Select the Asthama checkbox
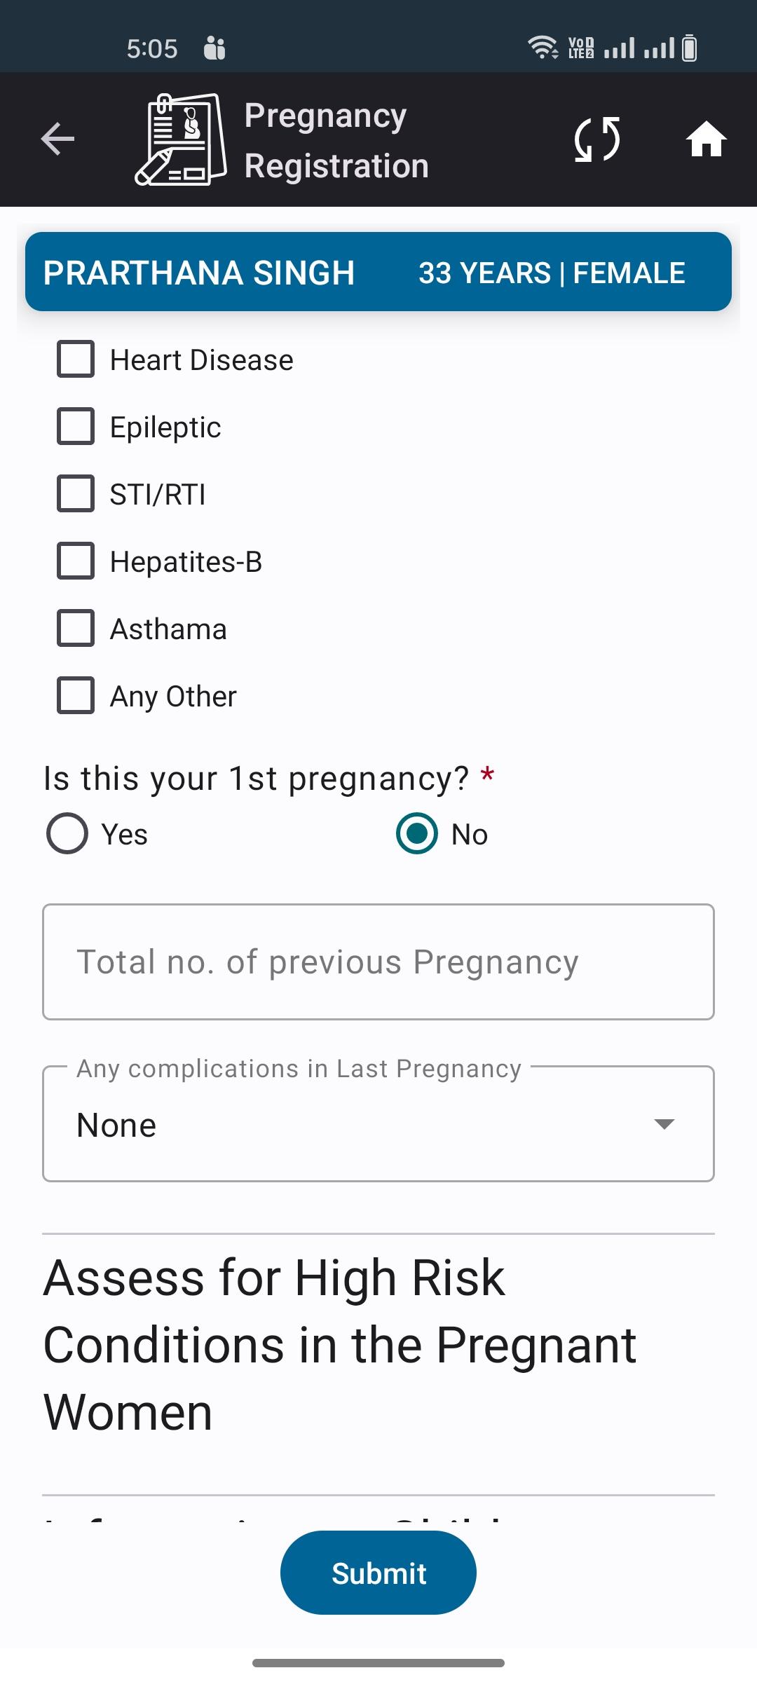 pos(76,629)
